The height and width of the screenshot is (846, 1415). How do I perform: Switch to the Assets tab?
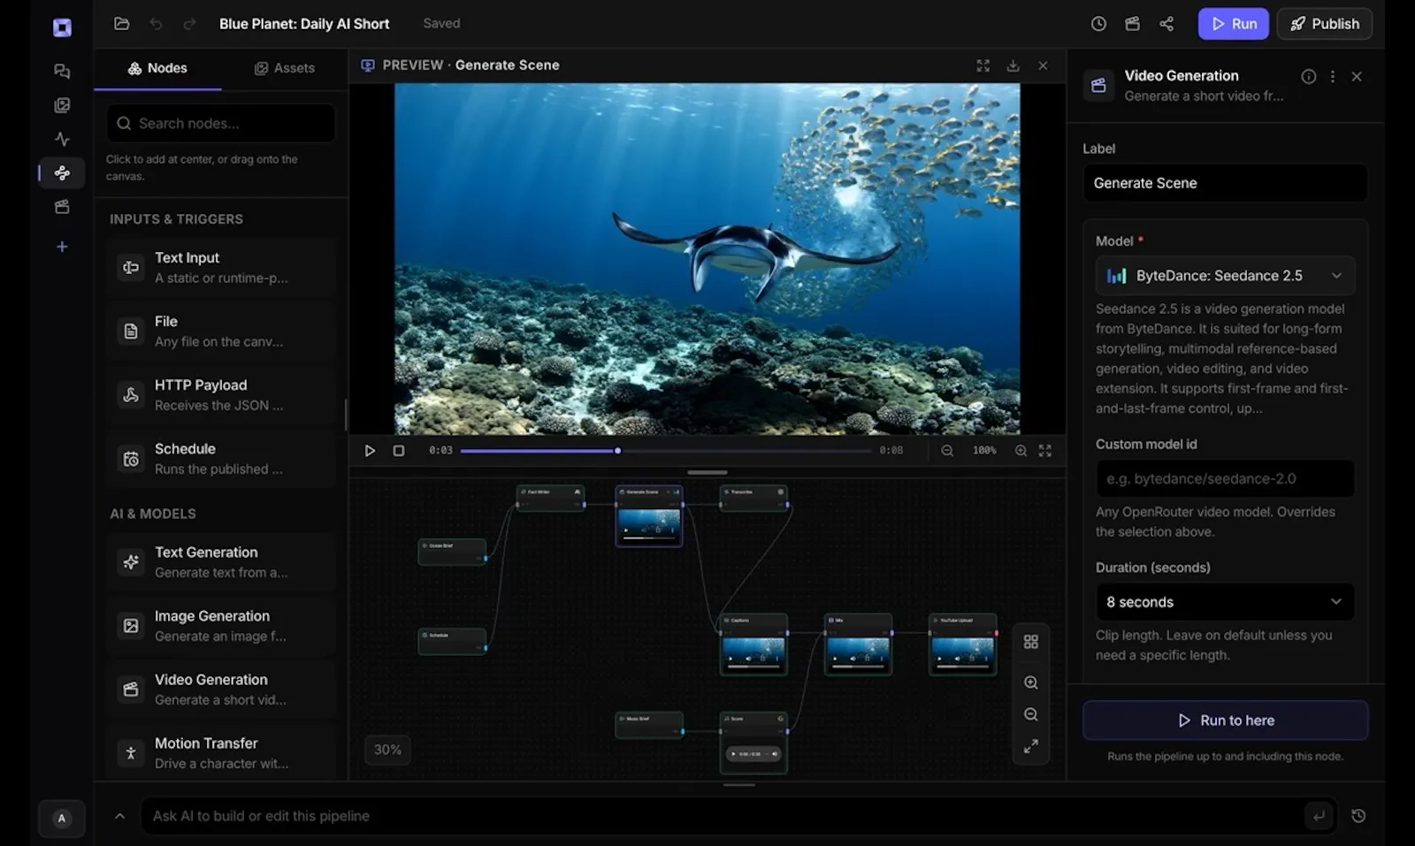[x=285, y=68]
